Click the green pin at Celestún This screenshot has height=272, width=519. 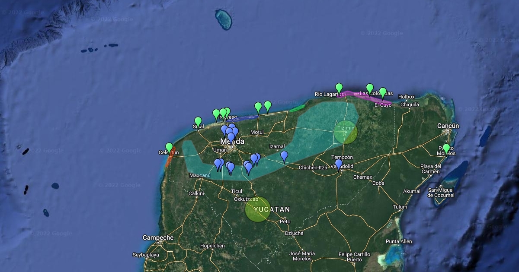click(x=169, y=147)
